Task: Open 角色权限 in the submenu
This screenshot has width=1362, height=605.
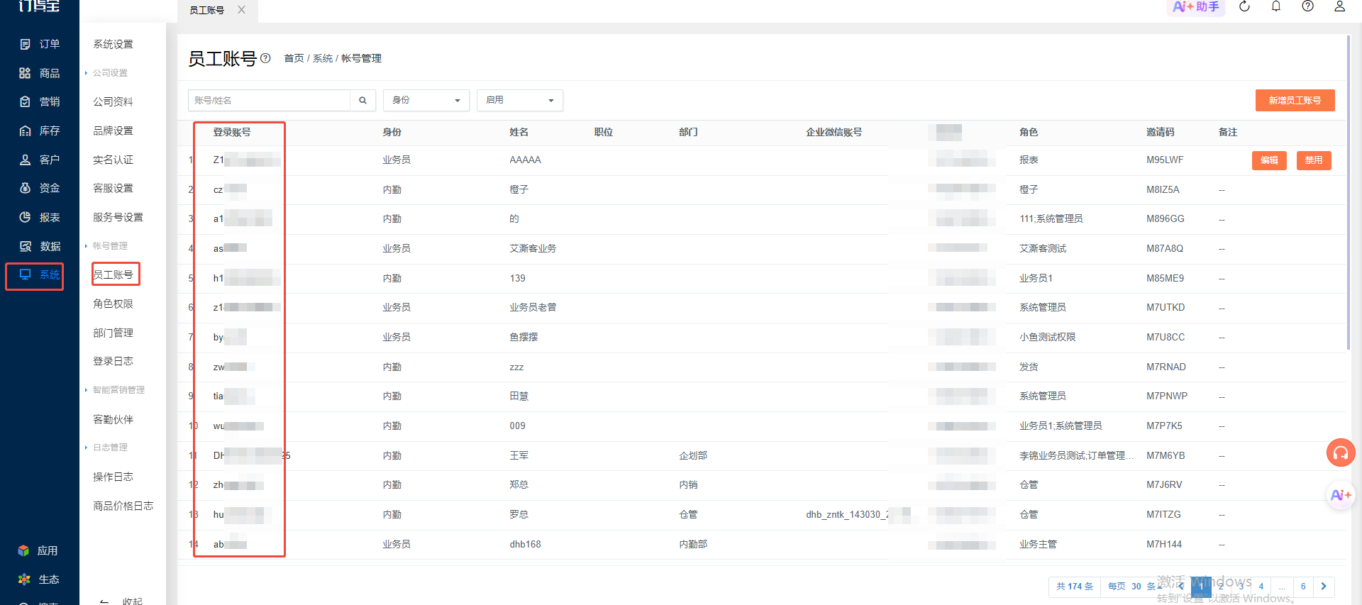Action: [x=113, y=304]
